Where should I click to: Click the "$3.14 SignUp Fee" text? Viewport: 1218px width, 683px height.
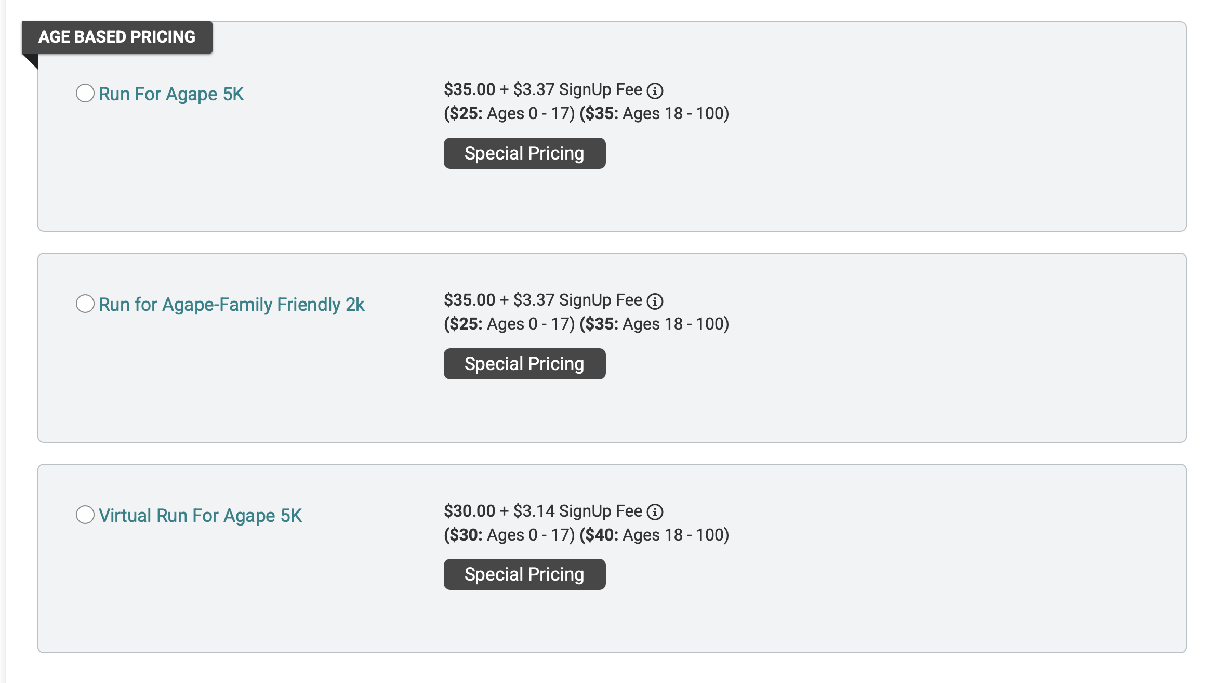[577, 511]
